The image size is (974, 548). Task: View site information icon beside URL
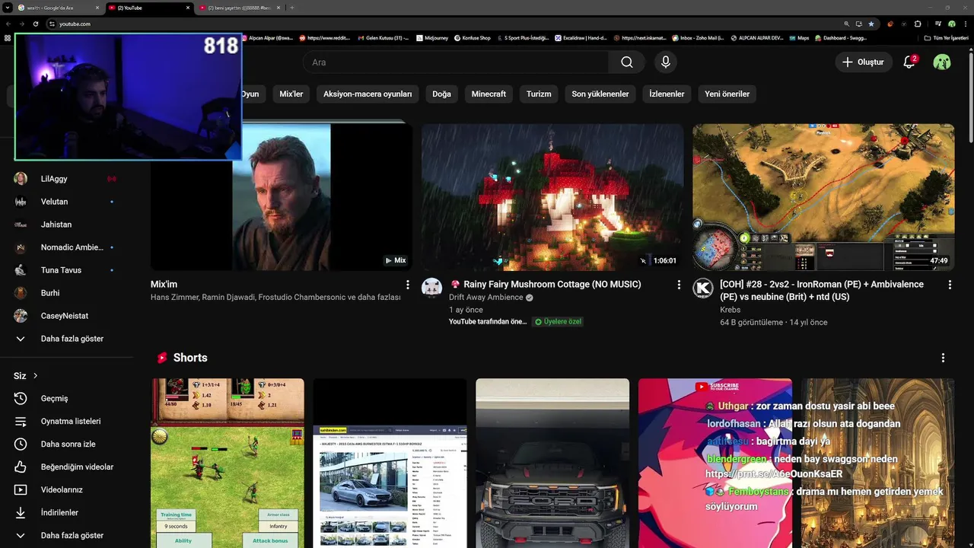52,24
